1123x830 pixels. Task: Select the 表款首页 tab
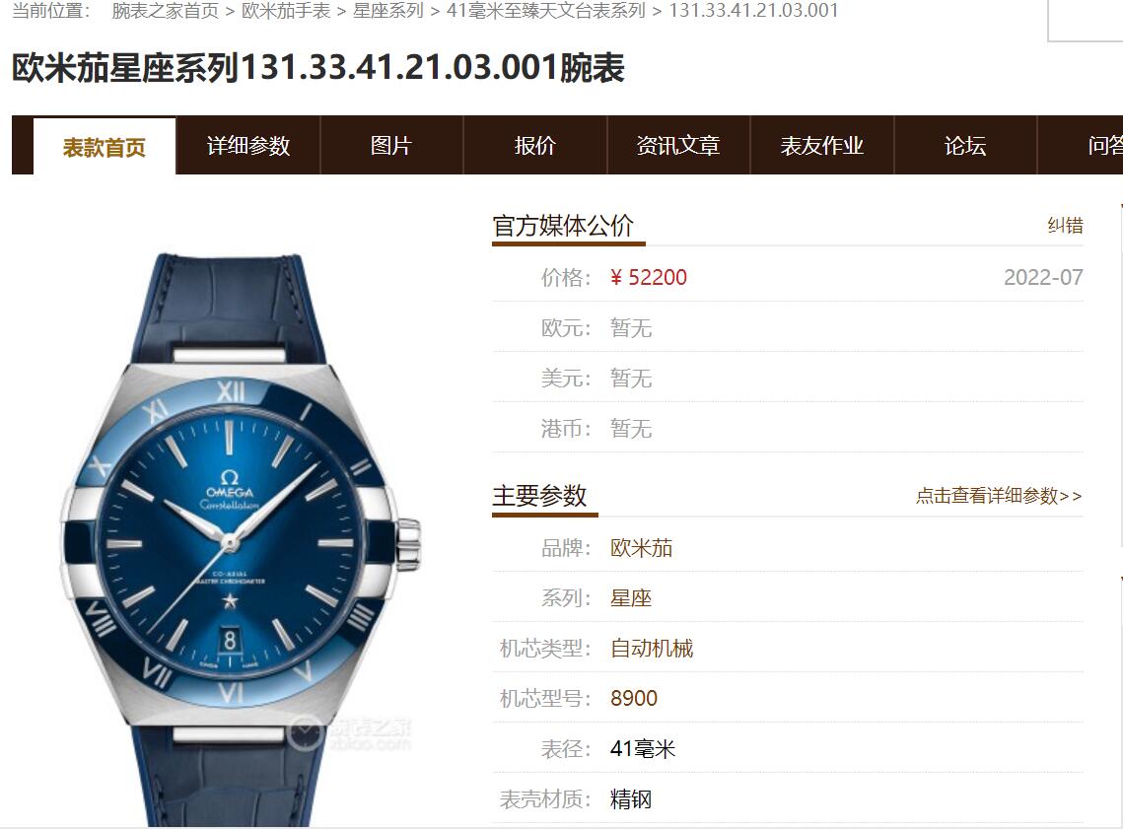tap(105, 147)
